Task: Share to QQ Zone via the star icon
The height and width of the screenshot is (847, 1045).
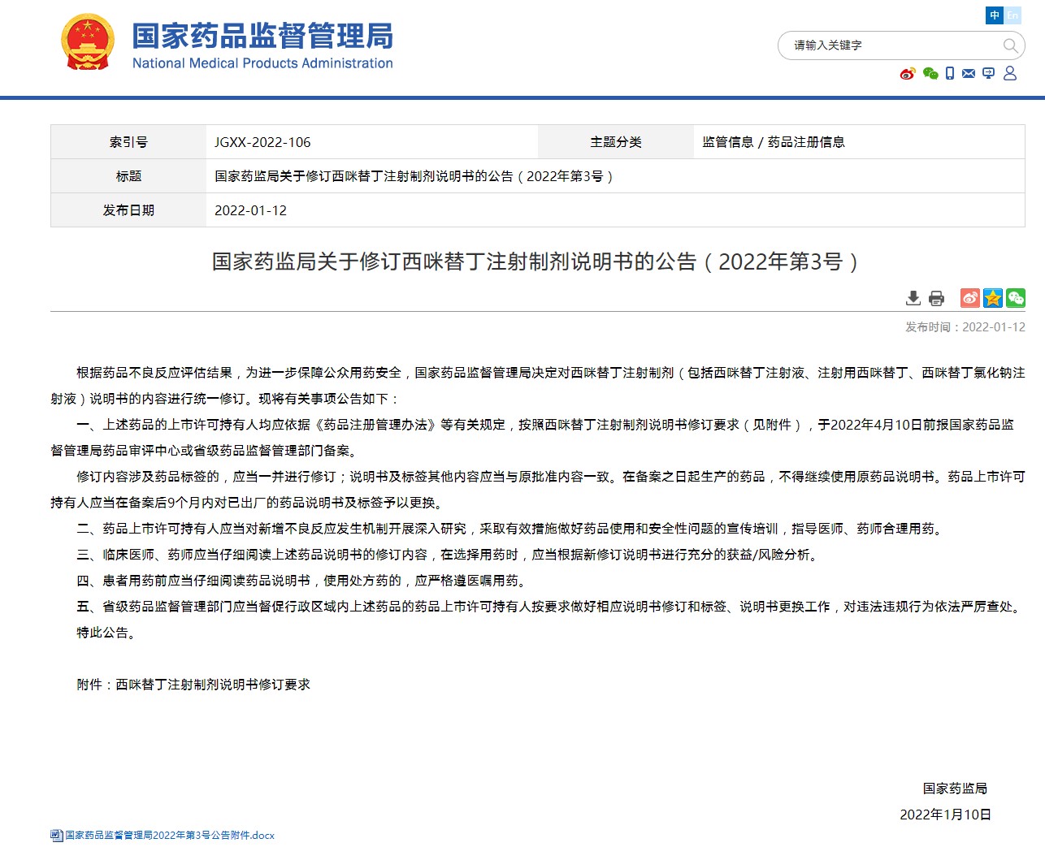Action: click(992, 298)
